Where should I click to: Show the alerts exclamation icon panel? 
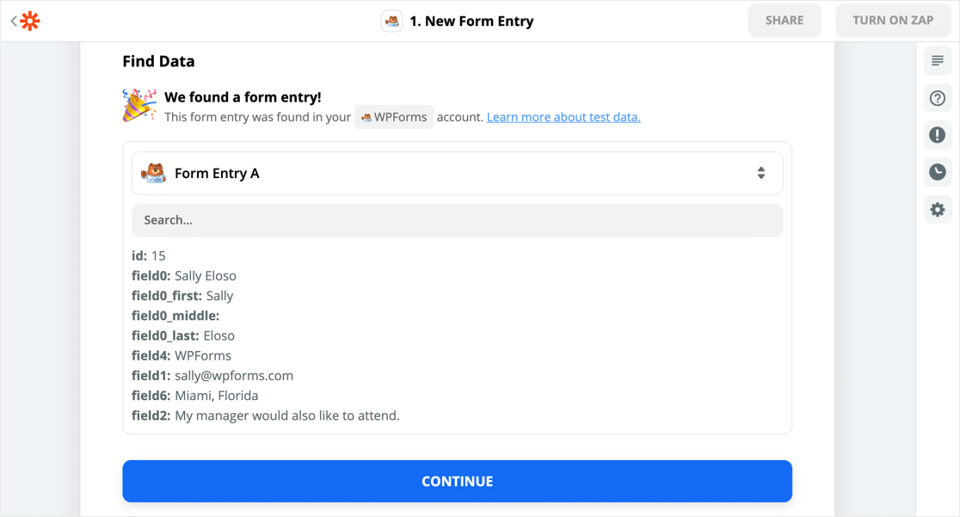pyautogui.click(x=937, y=135)
